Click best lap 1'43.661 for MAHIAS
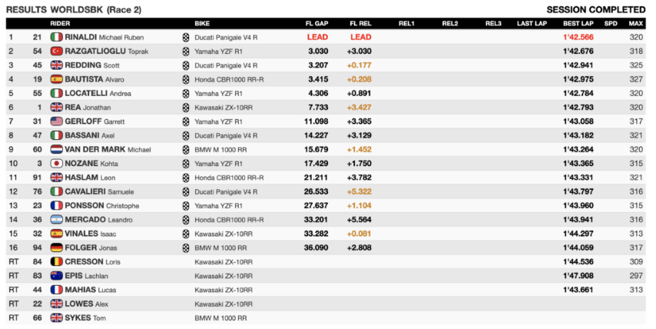Screen dimensions: 656x329 tap(578, 290)
